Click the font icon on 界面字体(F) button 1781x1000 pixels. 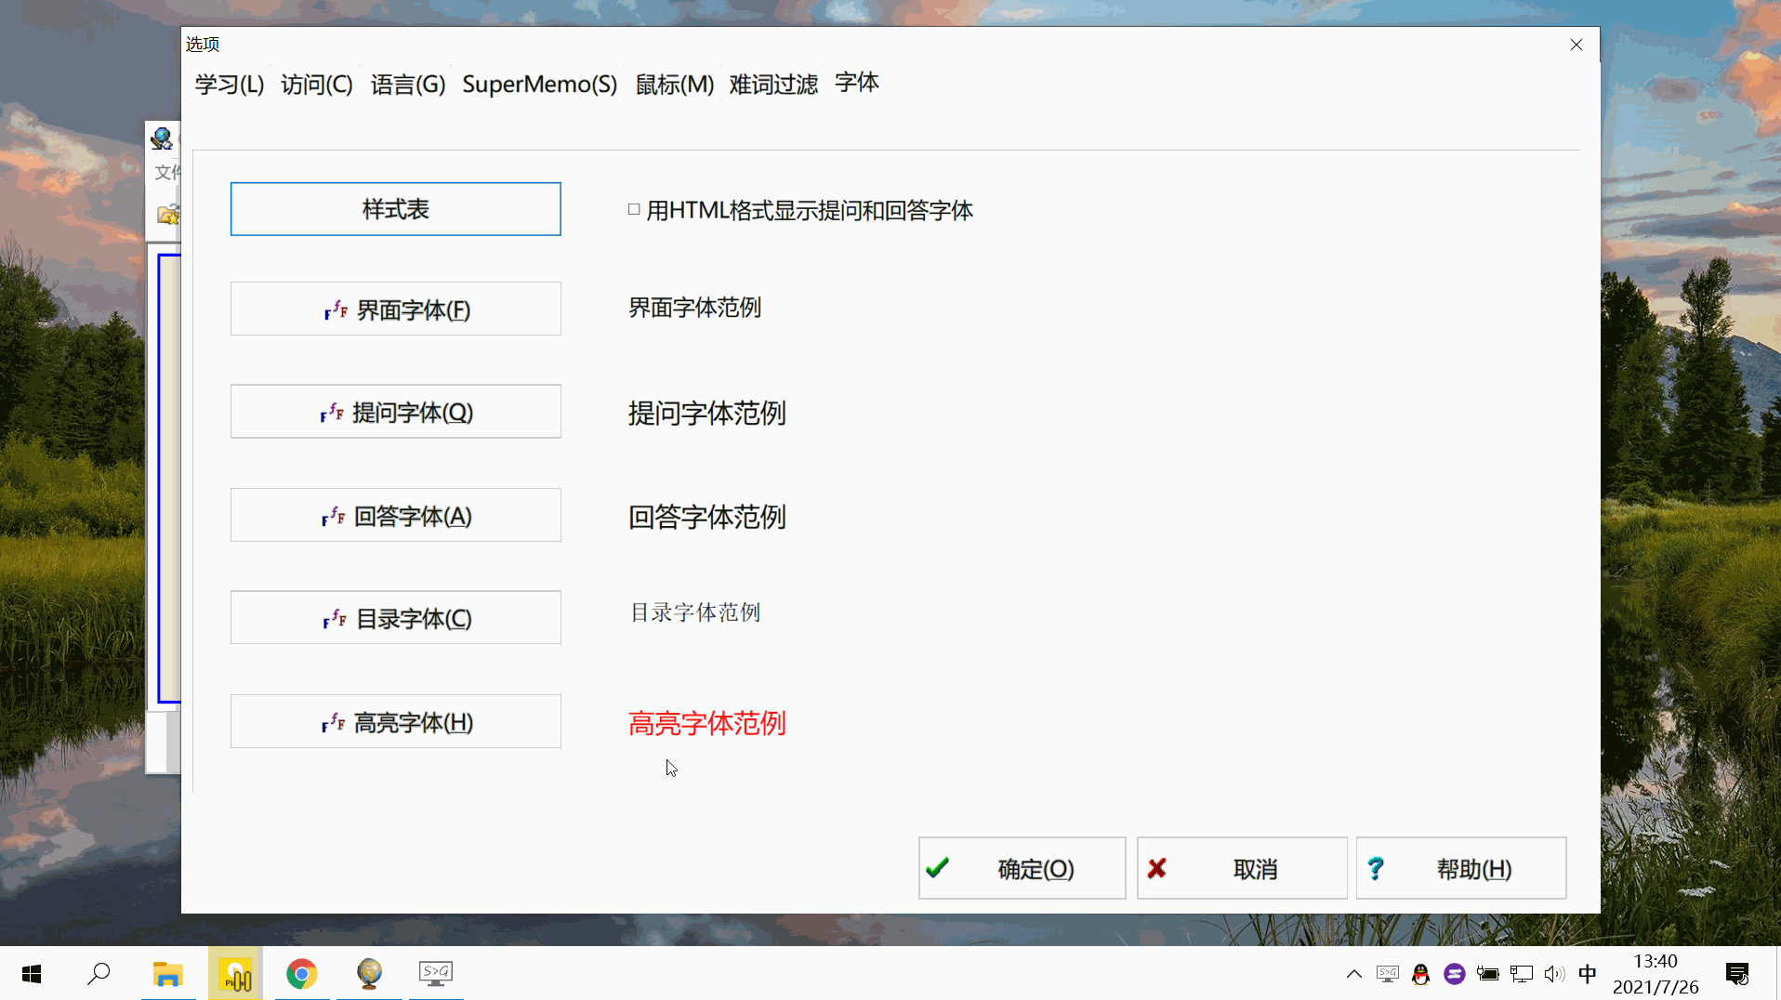pos(334,309)
